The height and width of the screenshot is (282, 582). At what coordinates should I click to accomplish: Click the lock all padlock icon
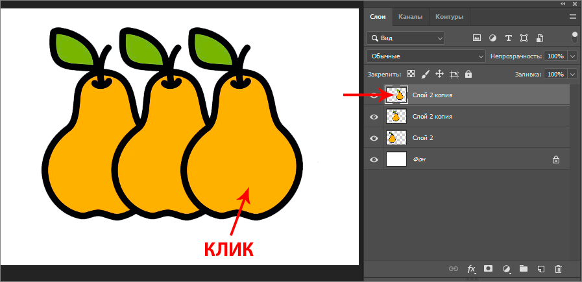pos(468,75)
